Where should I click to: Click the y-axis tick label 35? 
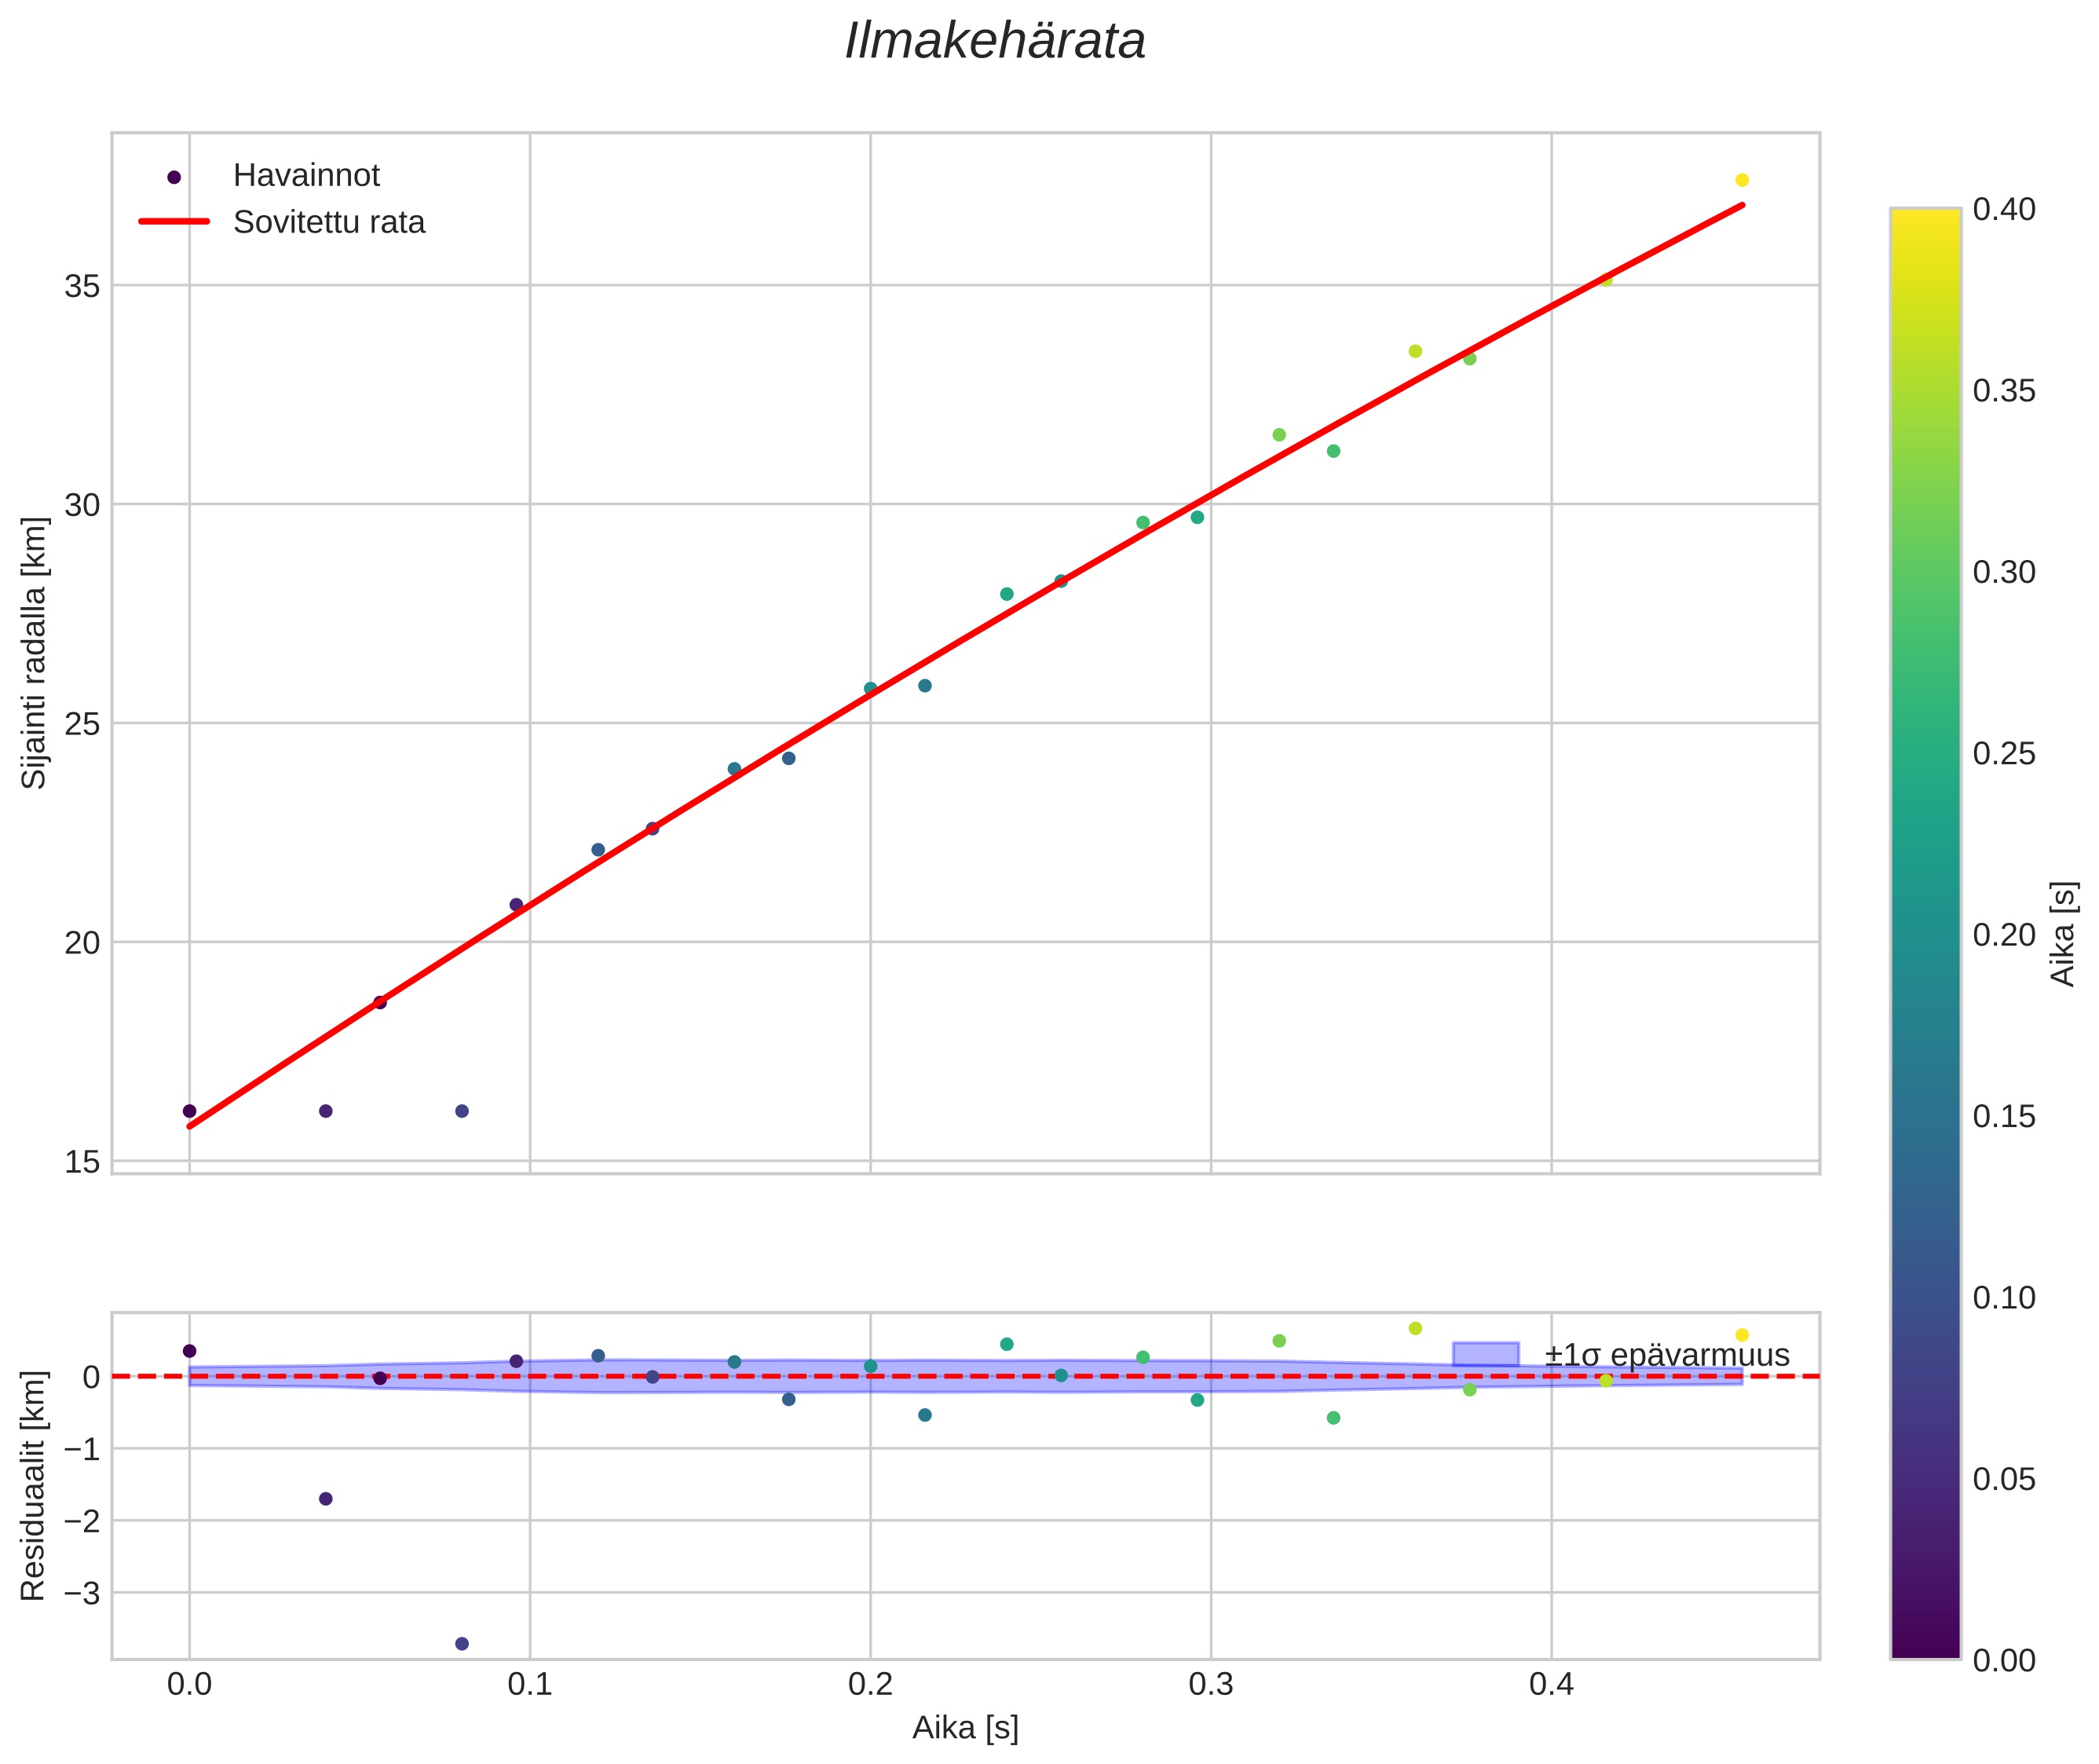83,286
